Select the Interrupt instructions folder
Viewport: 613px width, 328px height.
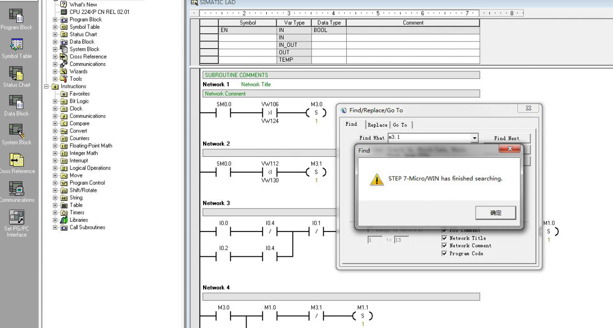(79, 160)
